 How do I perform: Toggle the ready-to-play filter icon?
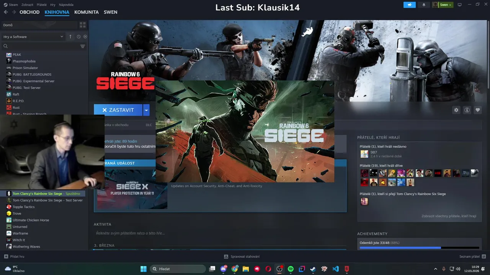coord(85,37)
